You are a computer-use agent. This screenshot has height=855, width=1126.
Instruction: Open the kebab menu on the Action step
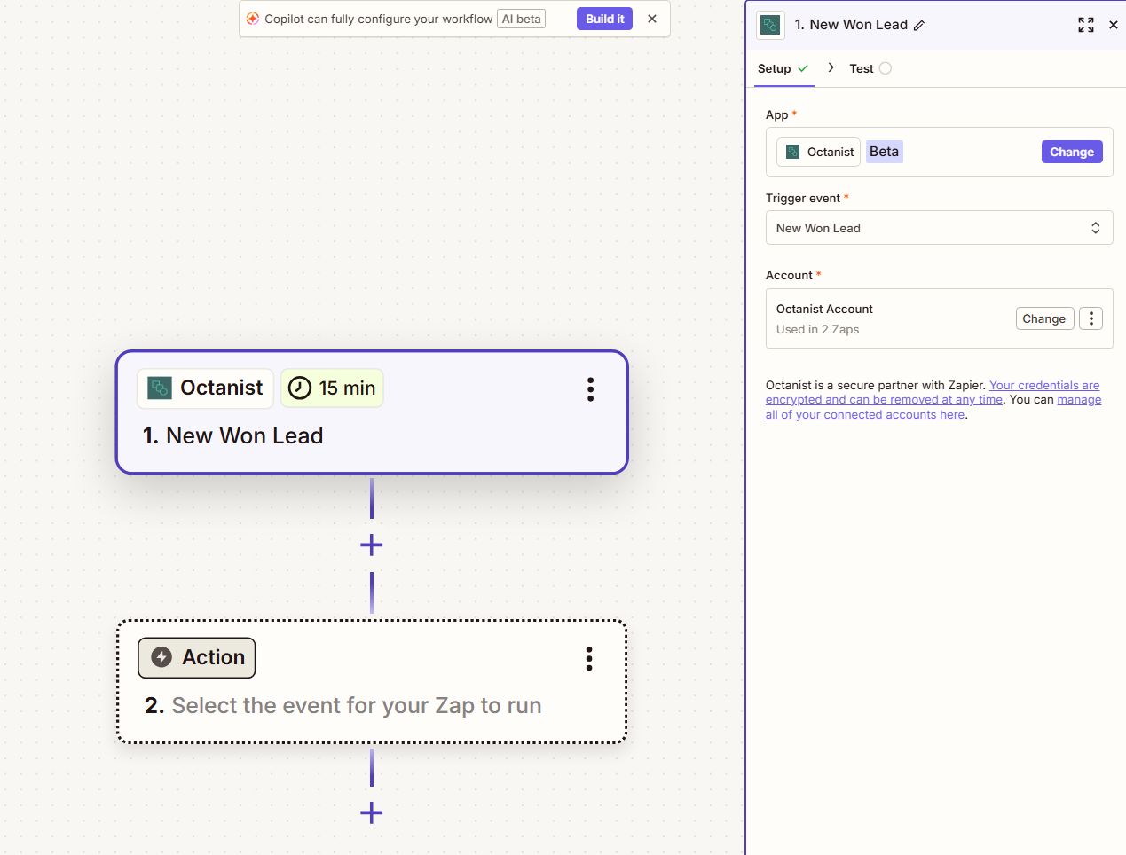[x=588, y=658]
